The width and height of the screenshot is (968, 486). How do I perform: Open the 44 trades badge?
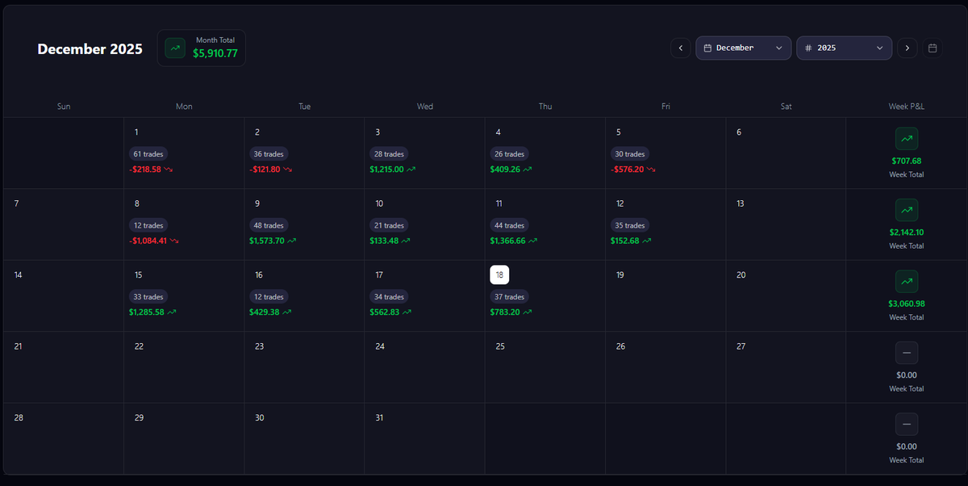(509, 225)
